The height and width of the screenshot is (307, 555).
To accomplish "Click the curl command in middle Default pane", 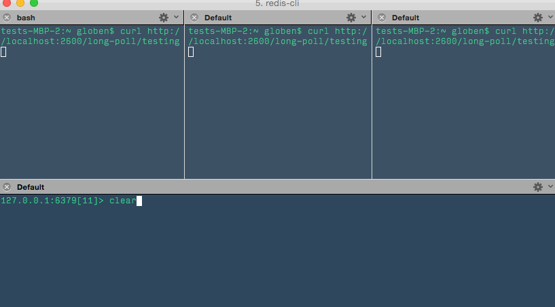I will 278,37.
